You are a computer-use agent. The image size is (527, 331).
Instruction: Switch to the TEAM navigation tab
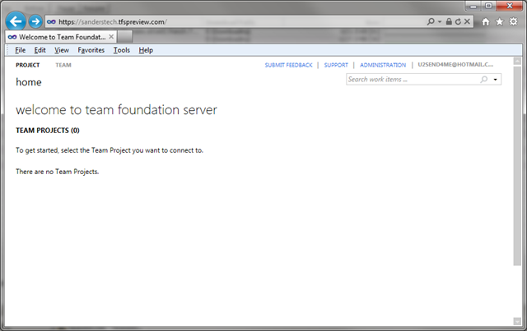tap(63, 65)
